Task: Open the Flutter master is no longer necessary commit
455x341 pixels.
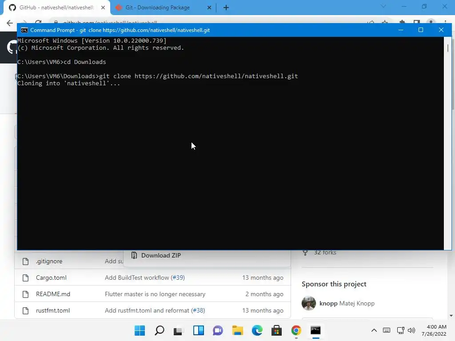Action: coord(155,294)
